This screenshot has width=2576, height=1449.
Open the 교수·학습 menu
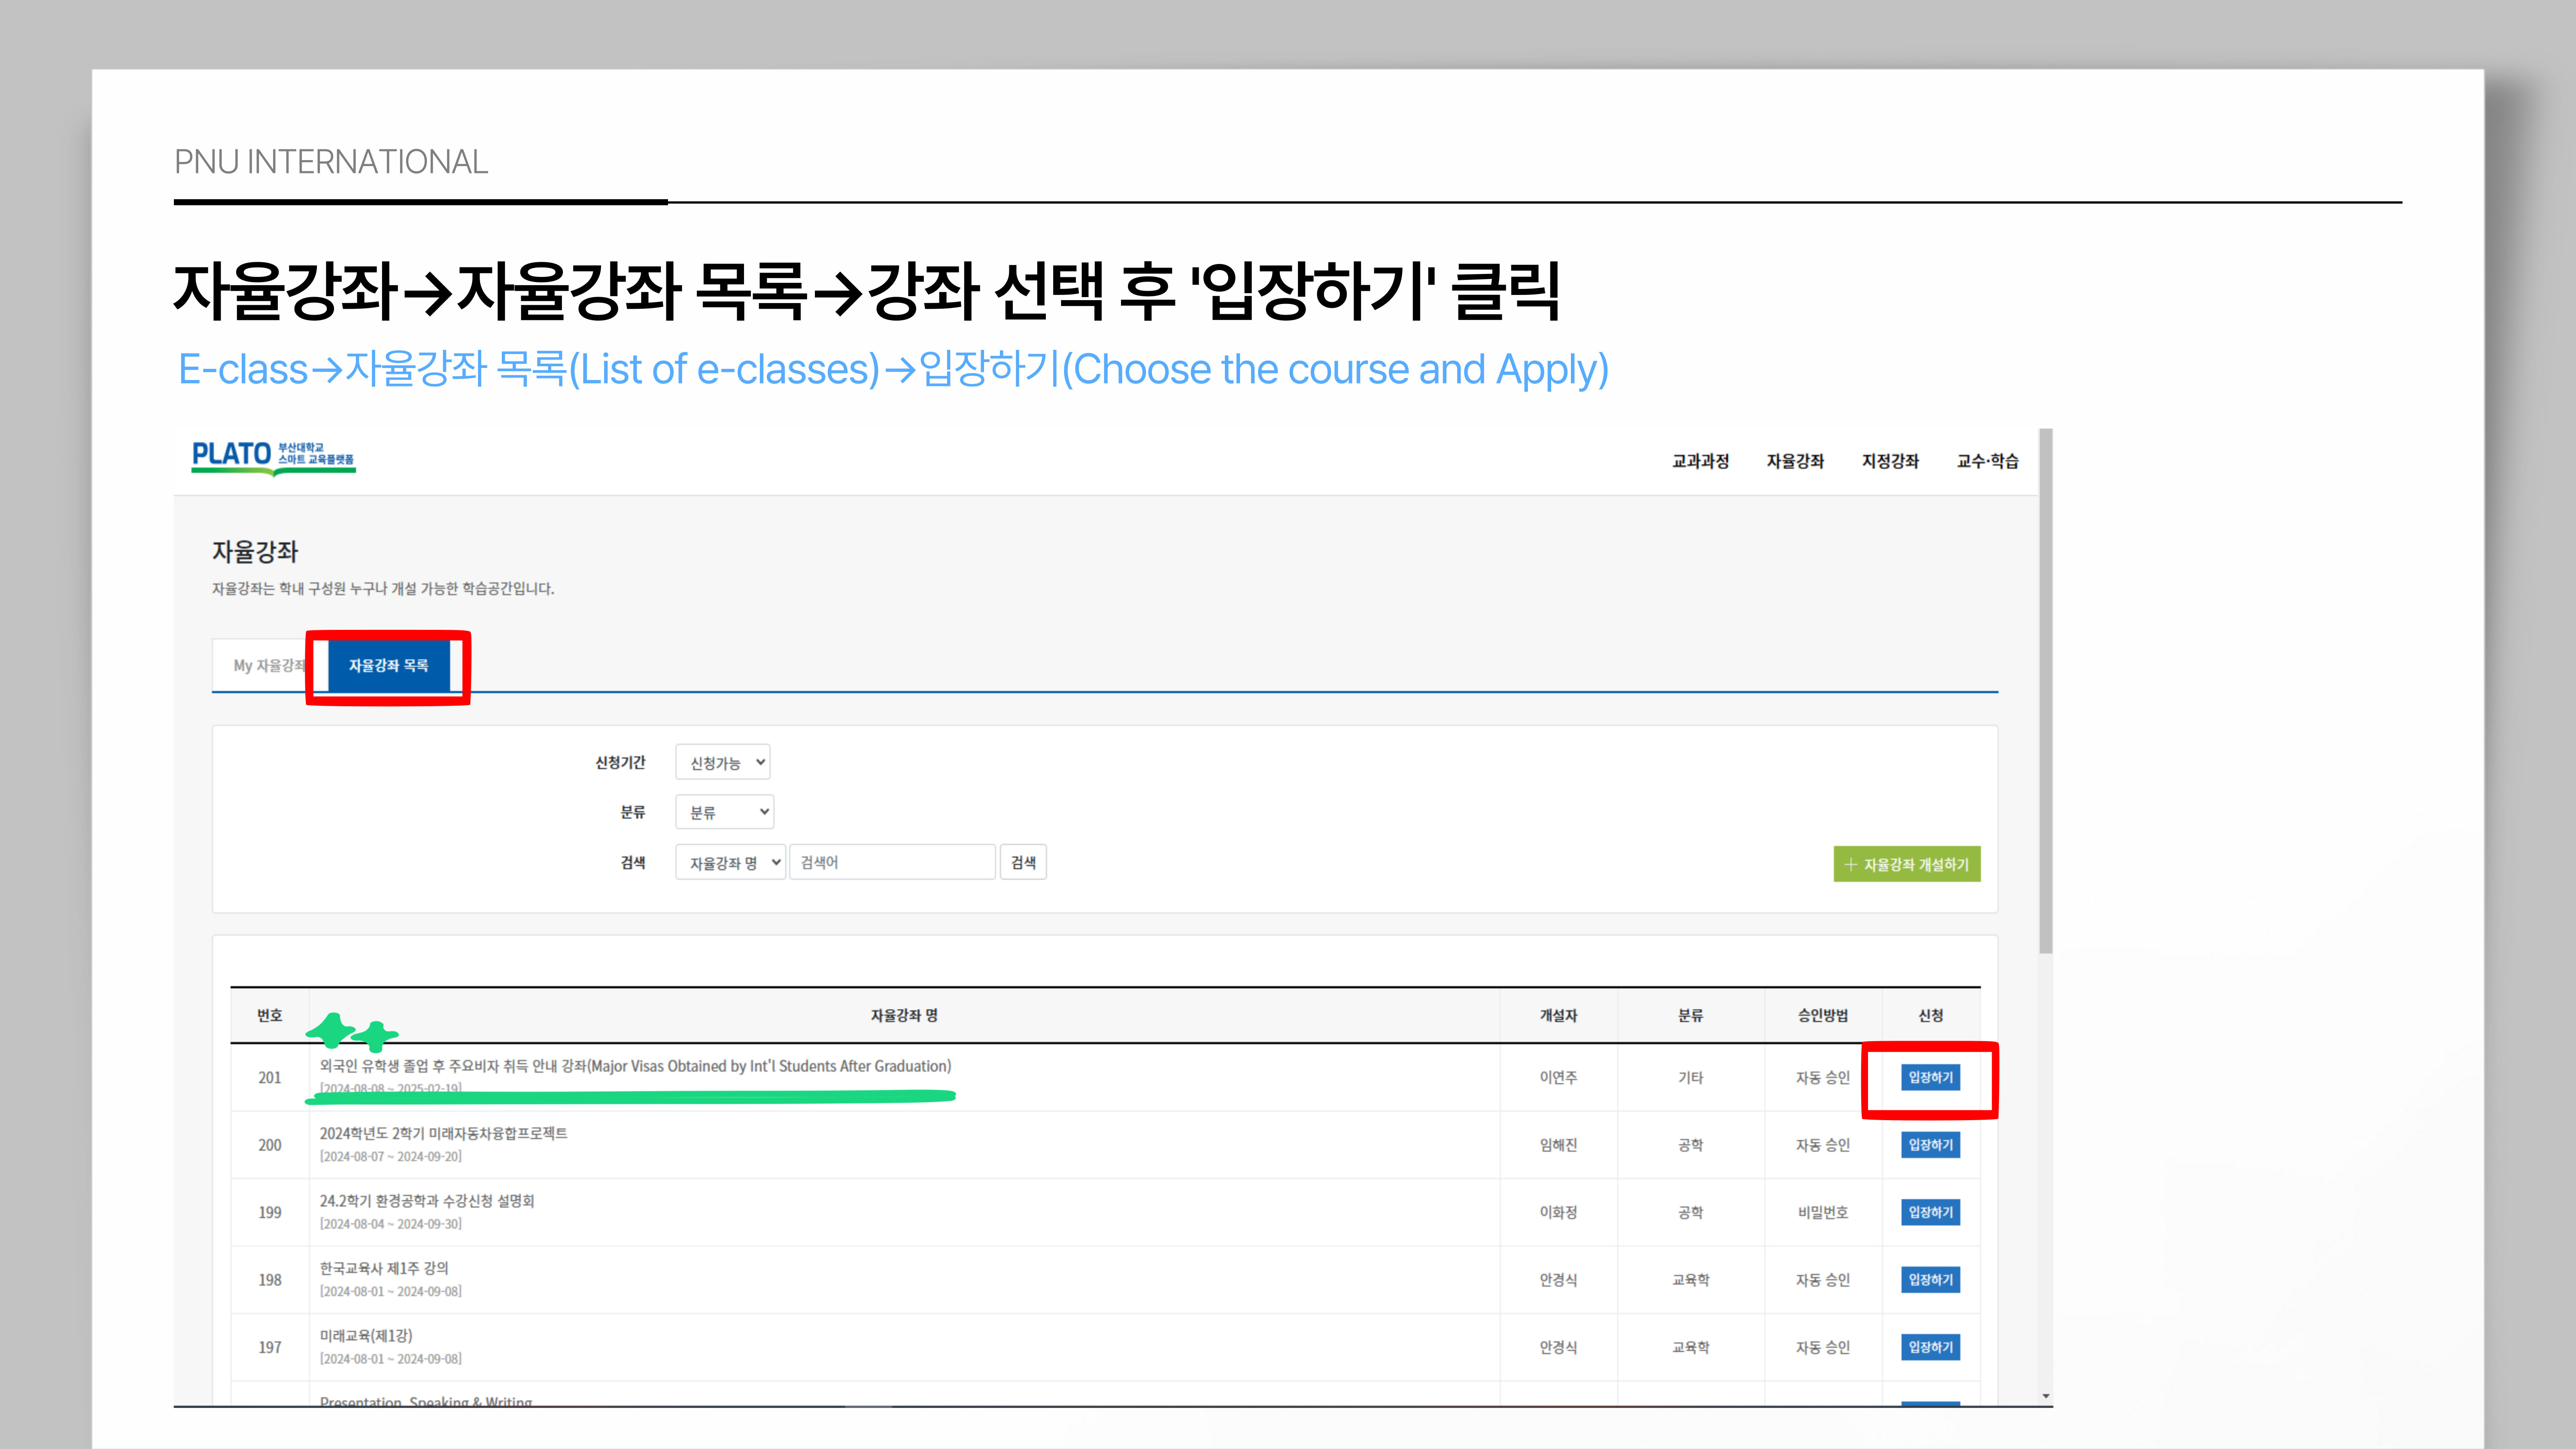pos(1987,461)
